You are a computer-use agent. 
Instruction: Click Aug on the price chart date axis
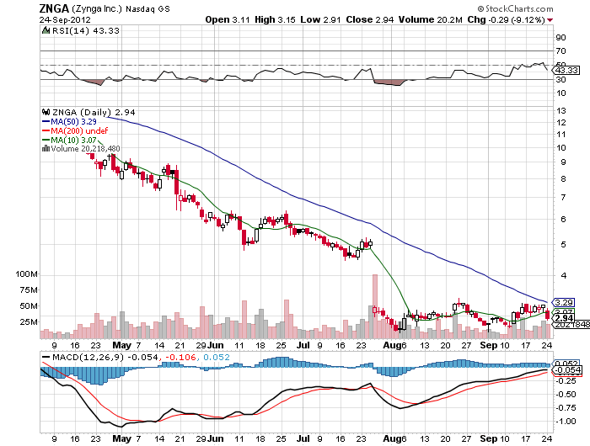[x=392, y=345]
